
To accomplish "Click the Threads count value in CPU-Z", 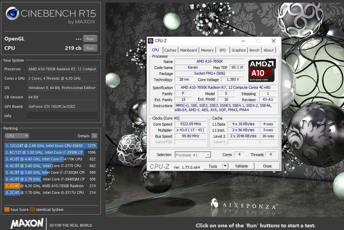I will tap(270, 154).
